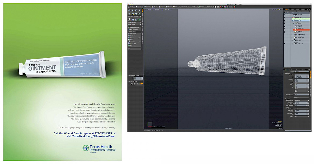The width and height of the screenshot is (314, 164).
Task: Switch to the Groups tab in item panel
Action: pos(298,9)
